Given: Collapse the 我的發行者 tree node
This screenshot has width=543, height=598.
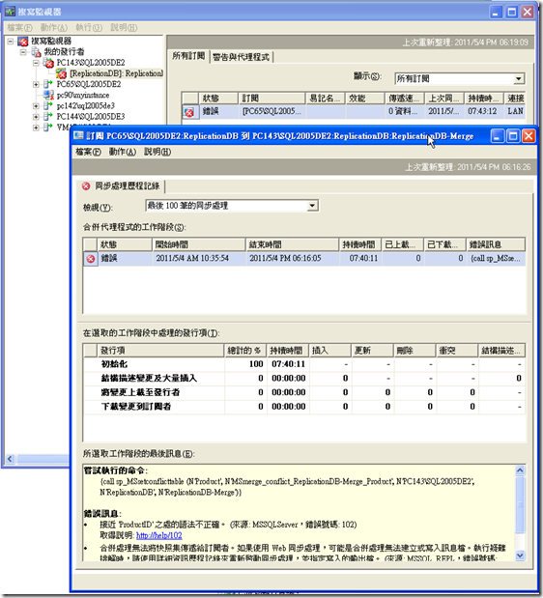Looking at the screenshot, I should click(23, 51).
